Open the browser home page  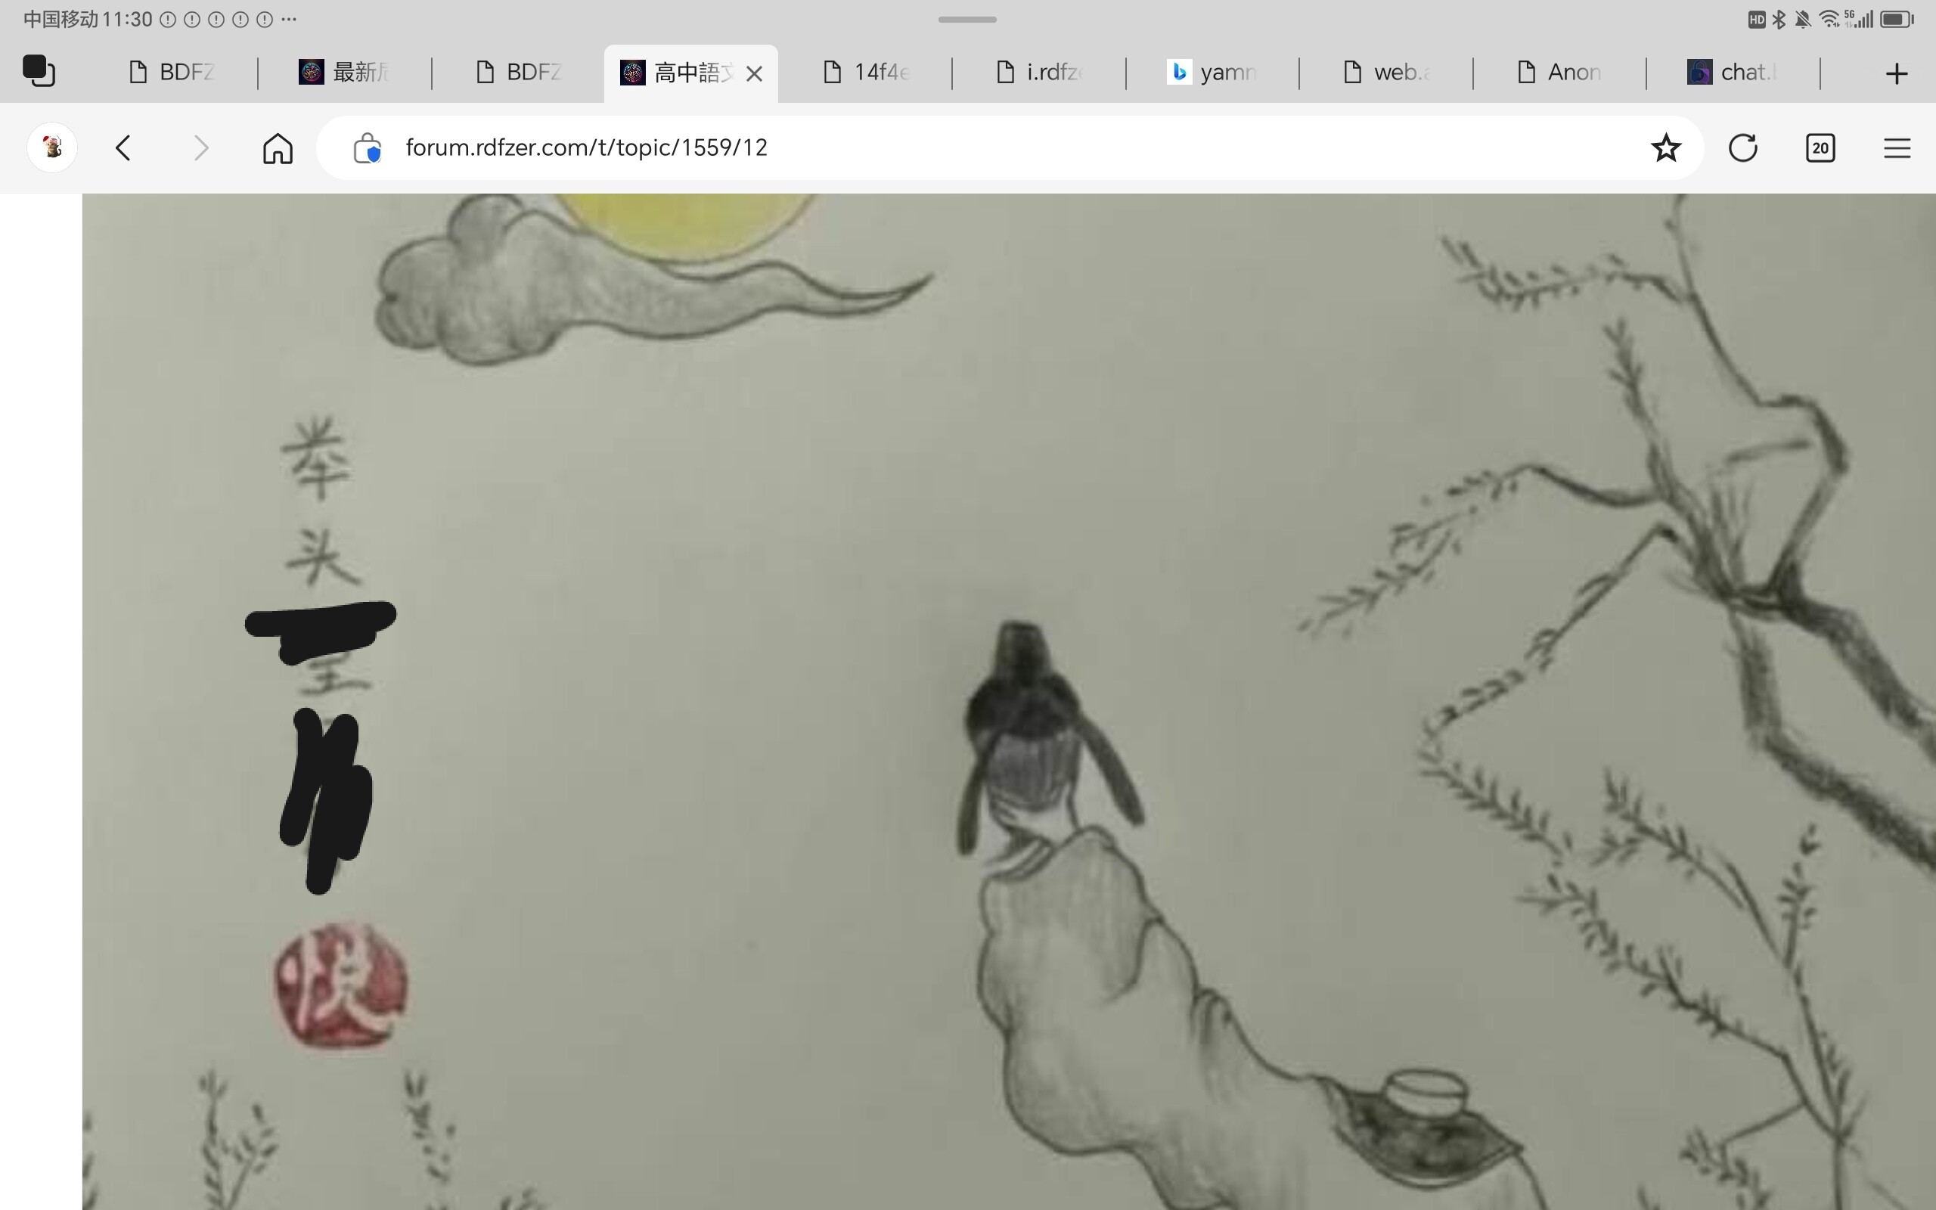[x=278, y=148]
